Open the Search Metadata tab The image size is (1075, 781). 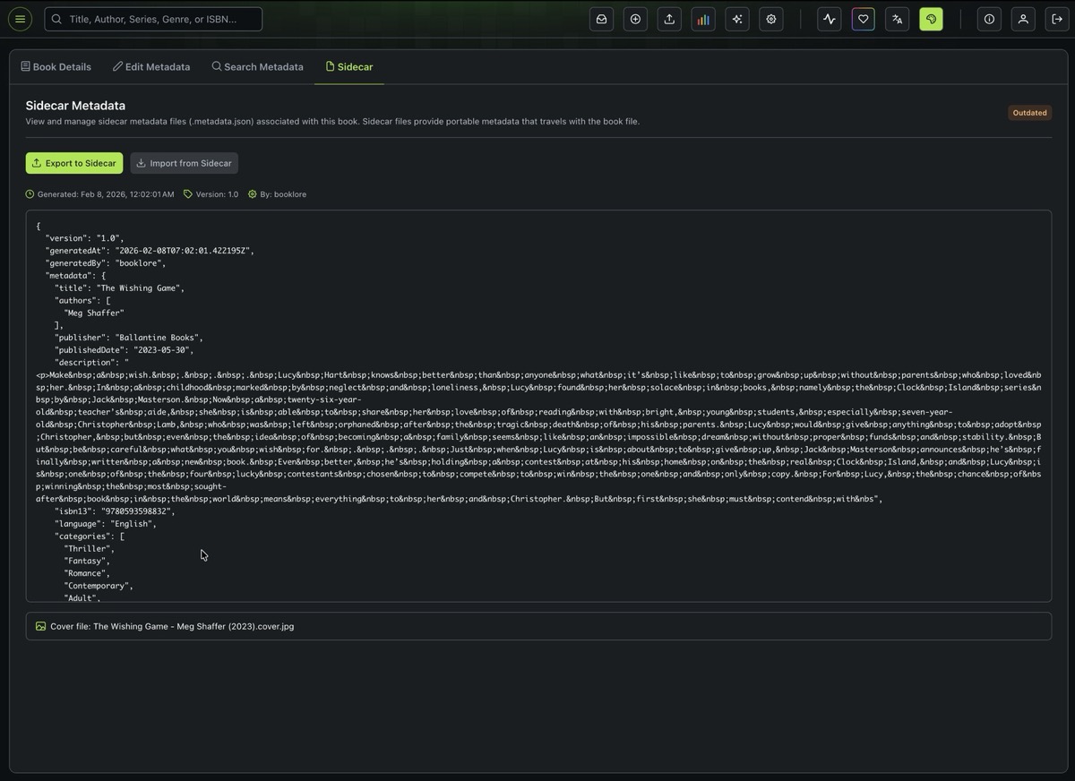pos(257,67)
